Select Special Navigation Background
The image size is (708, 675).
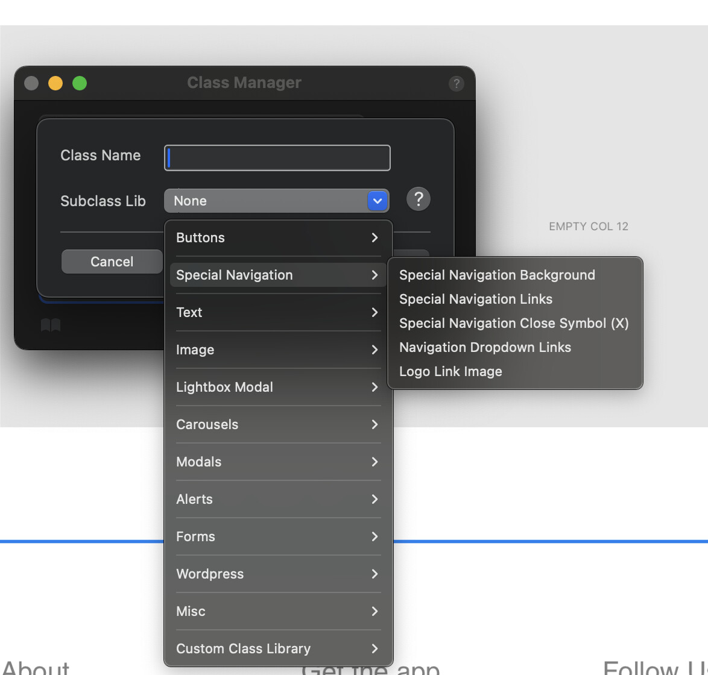pos(497,275)
